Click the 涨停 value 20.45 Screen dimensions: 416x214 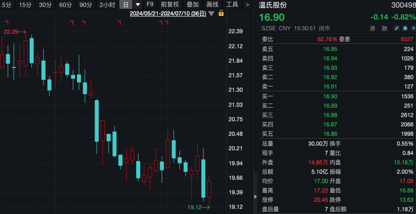321,200
